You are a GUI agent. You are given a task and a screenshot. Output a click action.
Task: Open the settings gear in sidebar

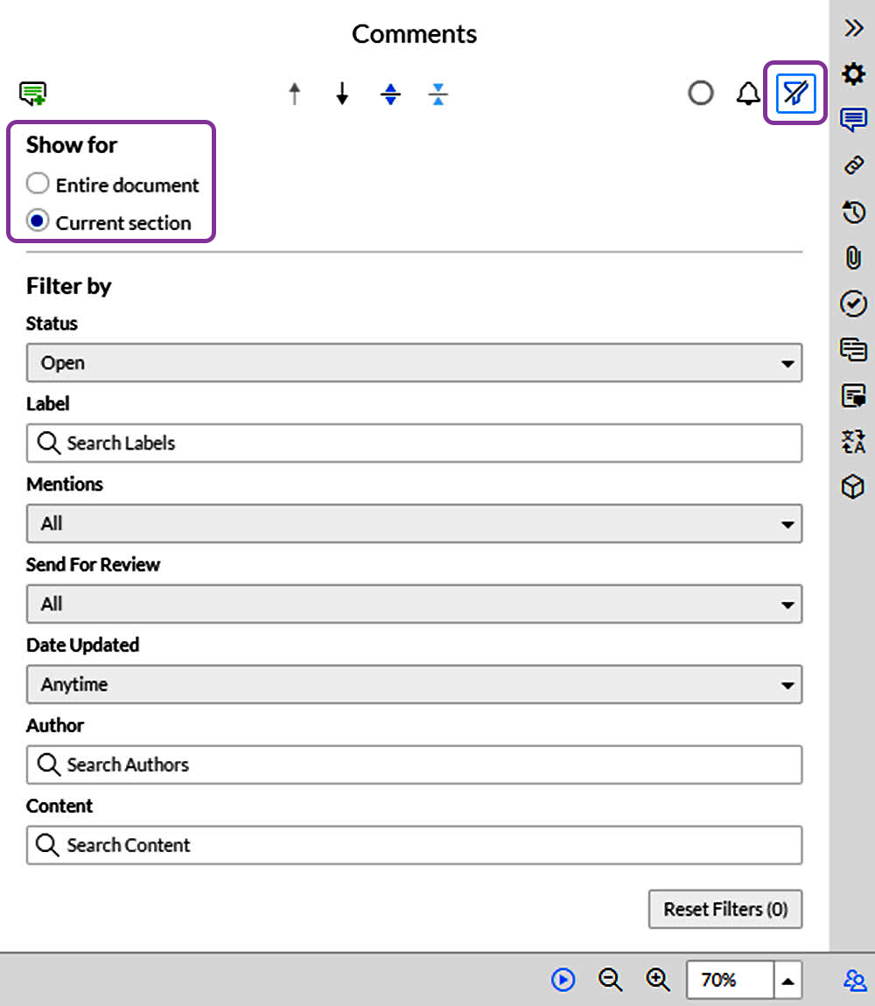(x=853, y=73)
